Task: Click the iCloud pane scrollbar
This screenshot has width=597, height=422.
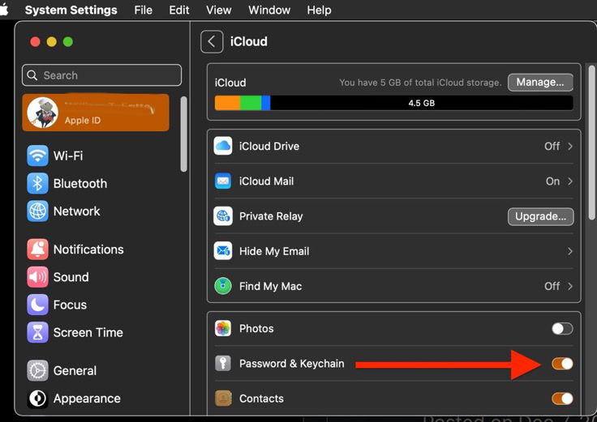Action: [x=591, y=143]
